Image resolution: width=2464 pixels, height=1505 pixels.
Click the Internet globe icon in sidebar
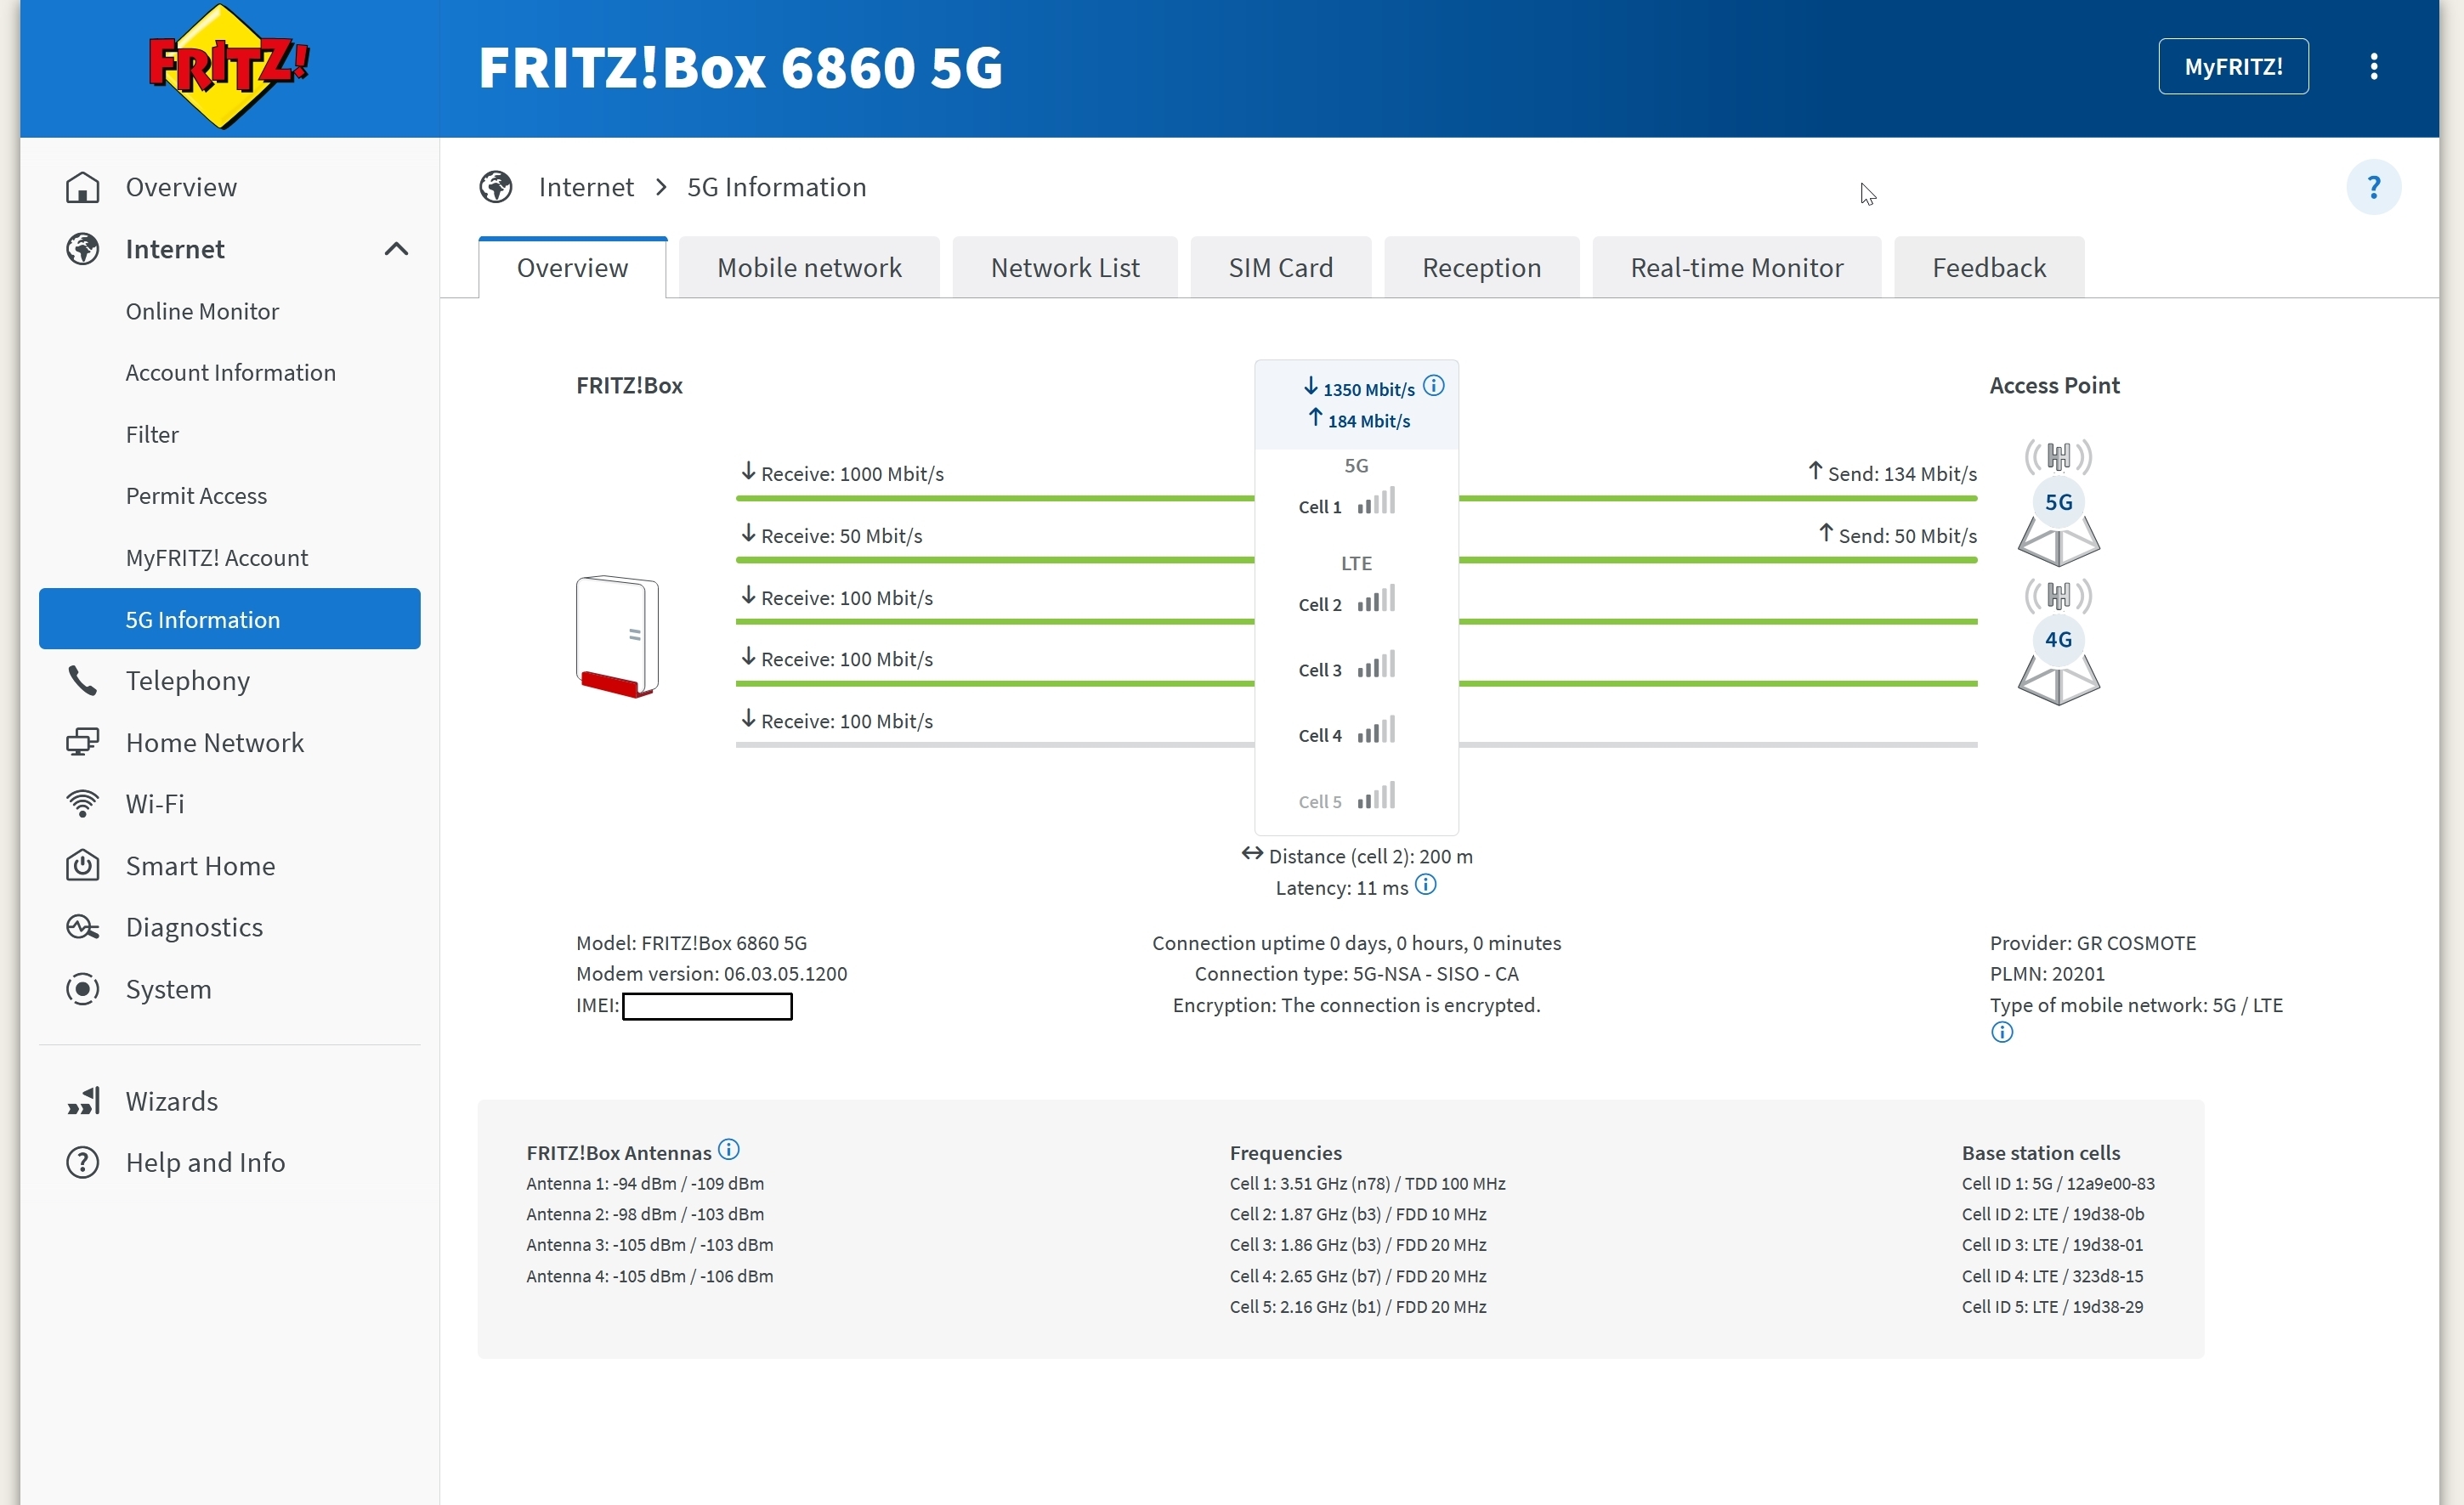point(83,249)
